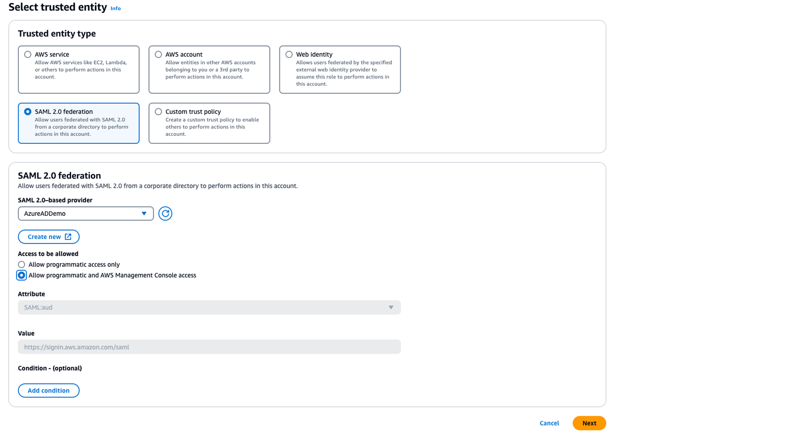The image size is (806, 434).
Task: Click the Cancel link
Action: [x=549, y=423]
